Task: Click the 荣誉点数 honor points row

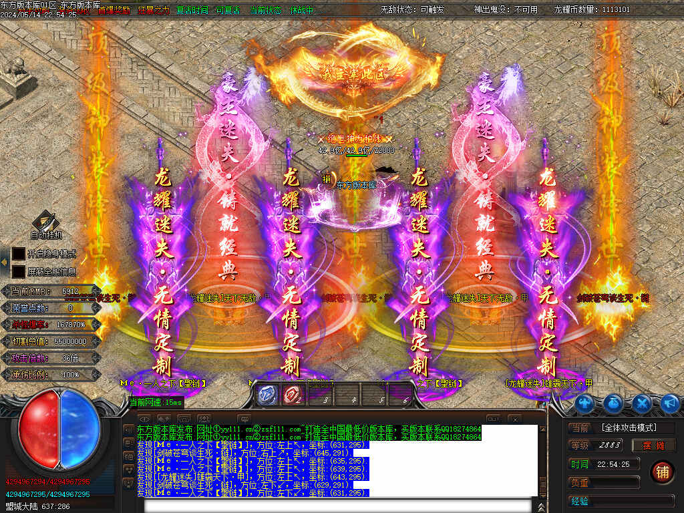Action: point(51,308)
